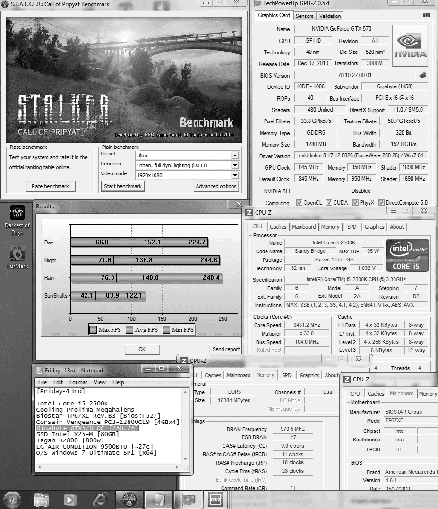The image size is (438, 509).
Task: Select Graphics Card tab in GPU-Z
Action: pos(274,15)
